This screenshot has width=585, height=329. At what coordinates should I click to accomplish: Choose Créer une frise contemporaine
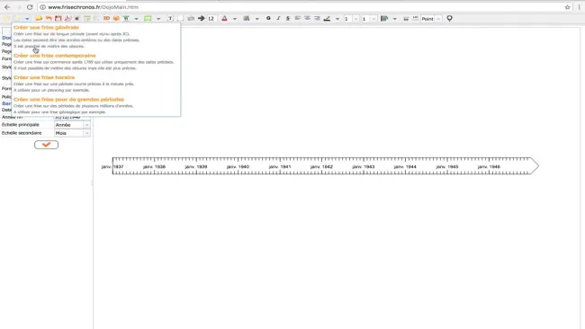[55, 56]
